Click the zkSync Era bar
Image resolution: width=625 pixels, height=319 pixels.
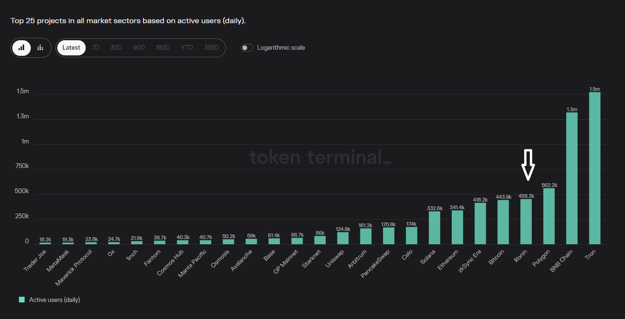coord(480,223)
